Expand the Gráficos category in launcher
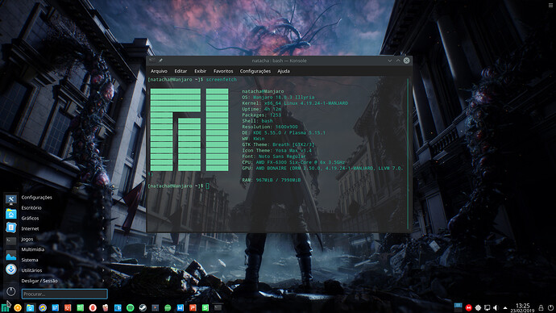The height and width of the screenshot is (313, 556). [63, 219]
